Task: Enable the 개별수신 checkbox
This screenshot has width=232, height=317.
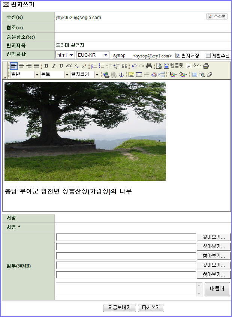Action: click(x=208, y=56)
